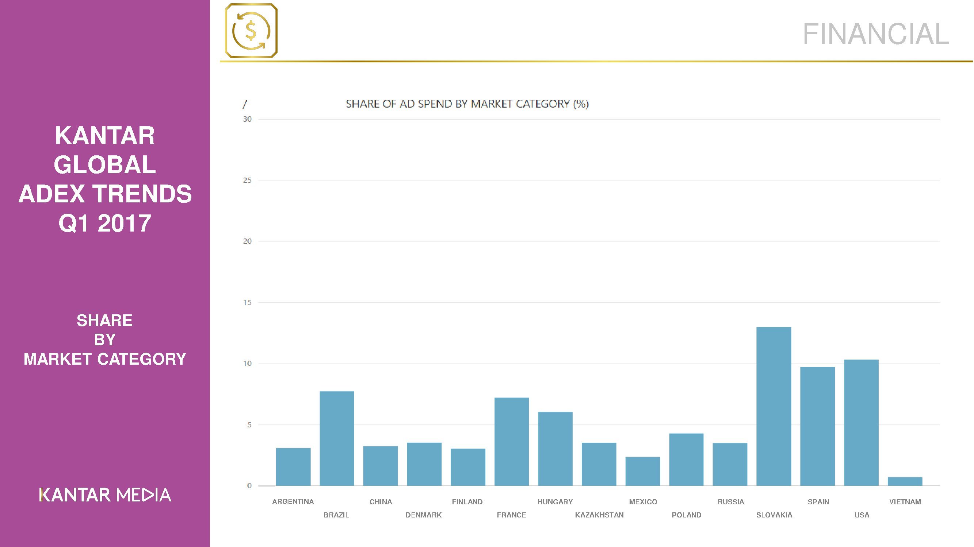This screenshot has height=547, width=974.
Task: Click the SLOVAKIA axis label
Action: (774, 515)
